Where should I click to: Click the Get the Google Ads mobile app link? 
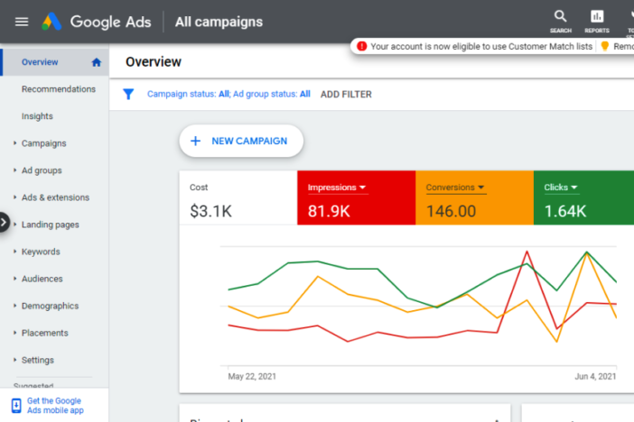[x=55, y=406]
